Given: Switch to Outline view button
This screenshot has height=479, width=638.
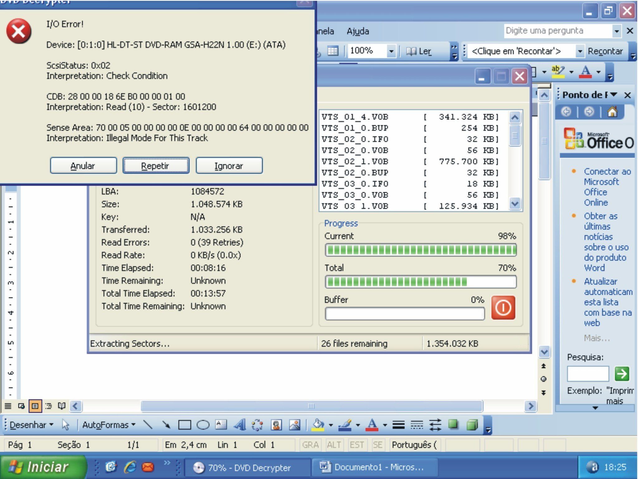Looking at the screenshot, I should pyautogui.click(x=49, y=406).
